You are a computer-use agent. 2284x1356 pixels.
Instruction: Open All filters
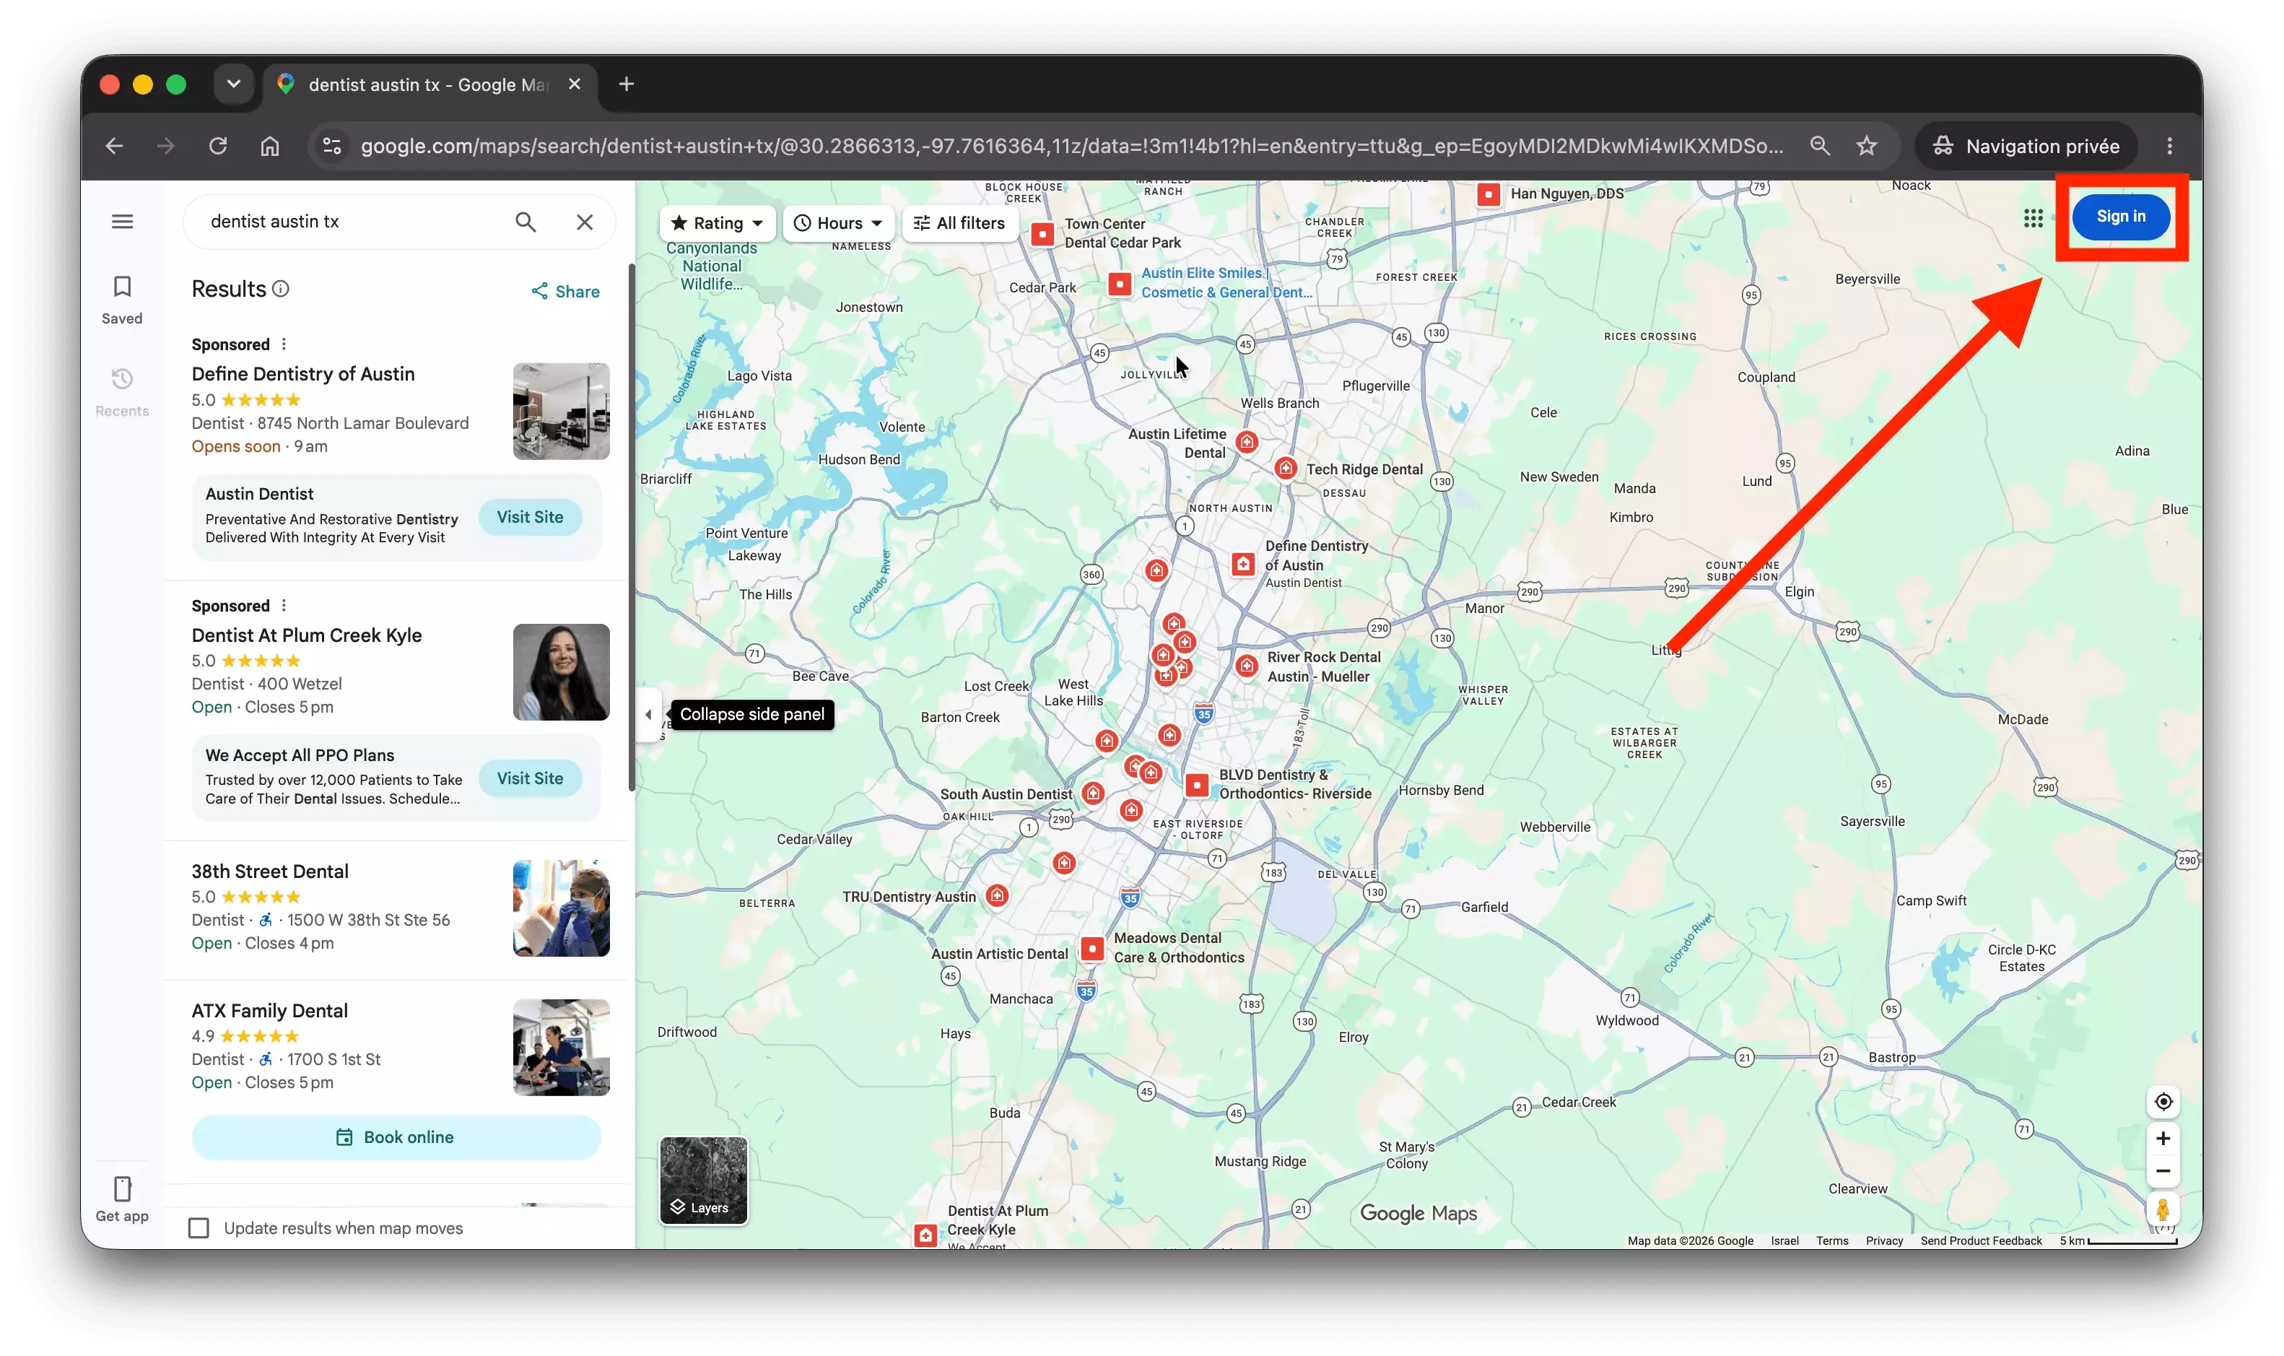coord(959,223)
